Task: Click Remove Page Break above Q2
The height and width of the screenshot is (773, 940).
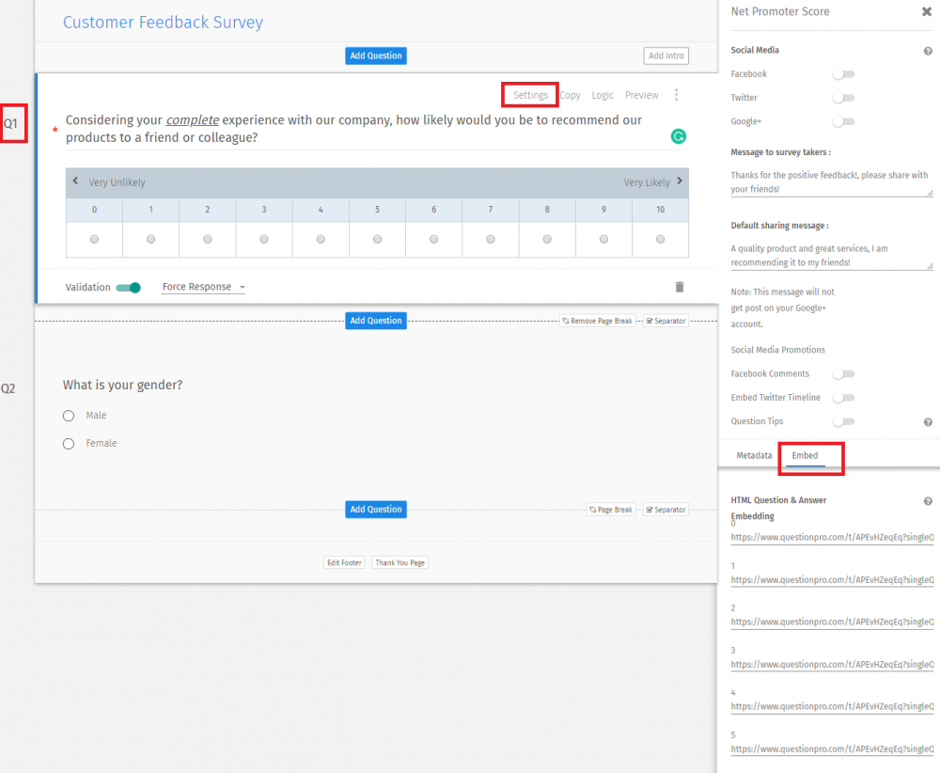Action: click(597, 321)
